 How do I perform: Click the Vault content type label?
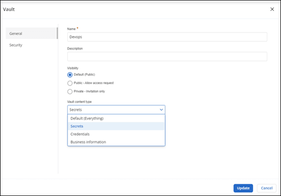[x=83, y=101]
